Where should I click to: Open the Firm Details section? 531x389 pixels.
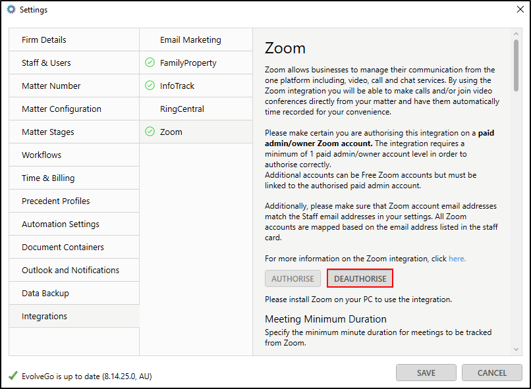[74, 40]
